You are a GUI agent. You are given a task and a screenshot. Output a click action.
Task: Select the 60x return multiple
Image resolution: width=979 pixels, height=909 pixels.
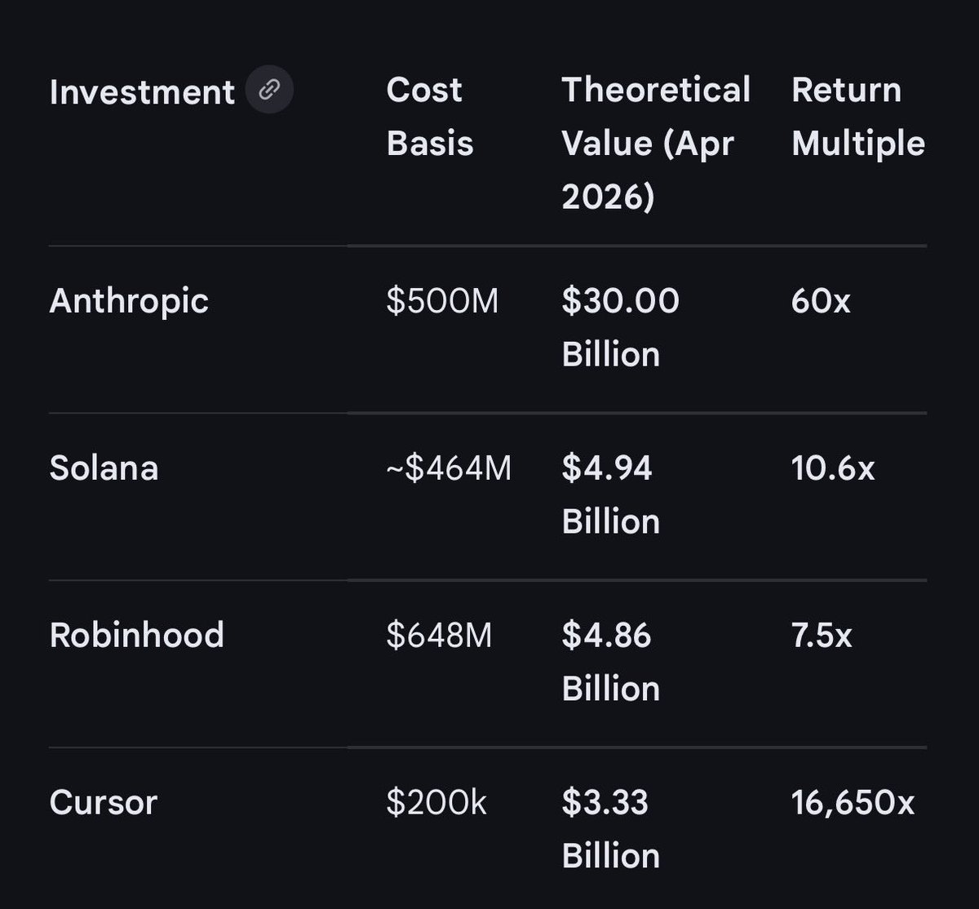[x=821, y=301]
